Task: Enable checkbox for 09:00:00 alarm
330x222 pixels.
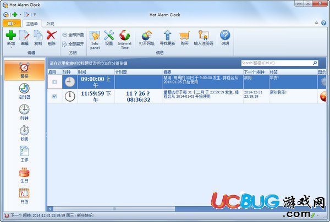Action: click(54, 82)
